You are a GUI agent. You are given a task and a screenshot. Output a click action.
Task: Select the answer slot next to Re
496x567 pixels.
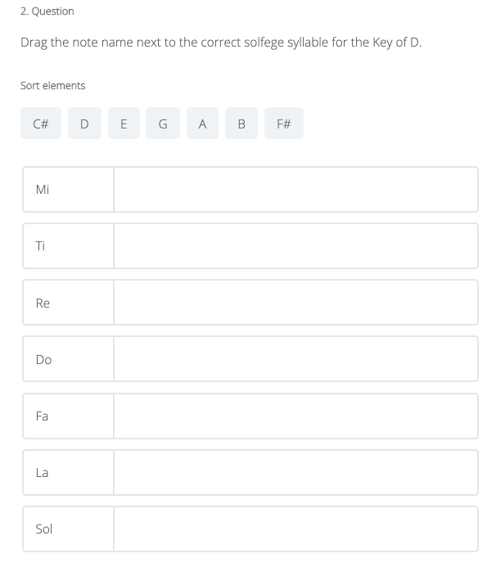coord(295,303)
